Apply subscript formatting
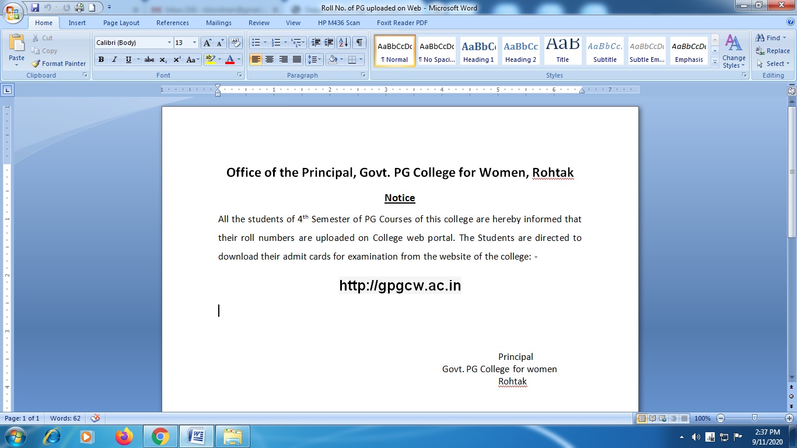 tap(163, 60)
